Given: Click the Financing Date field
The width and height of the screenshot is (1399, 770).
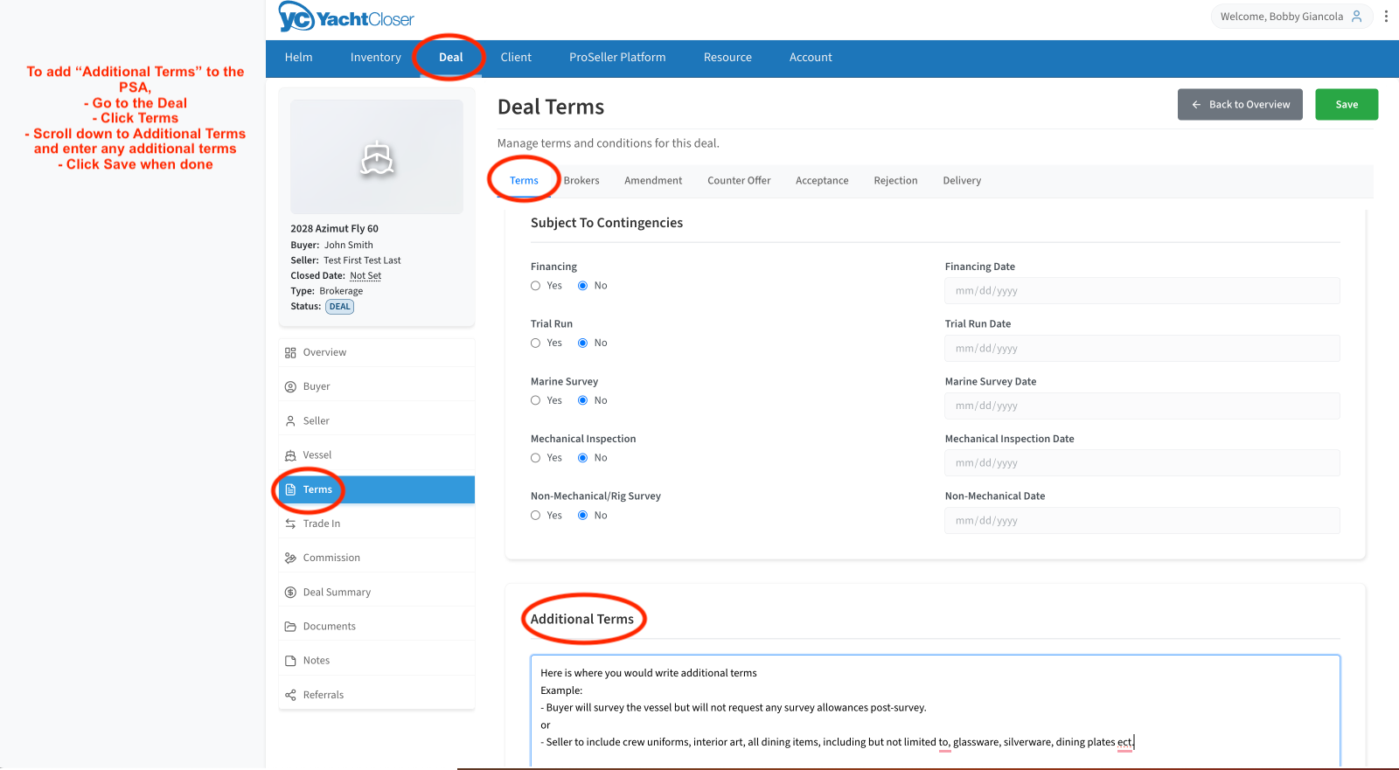Looking at the screenshot, I should coord(1142,291).
